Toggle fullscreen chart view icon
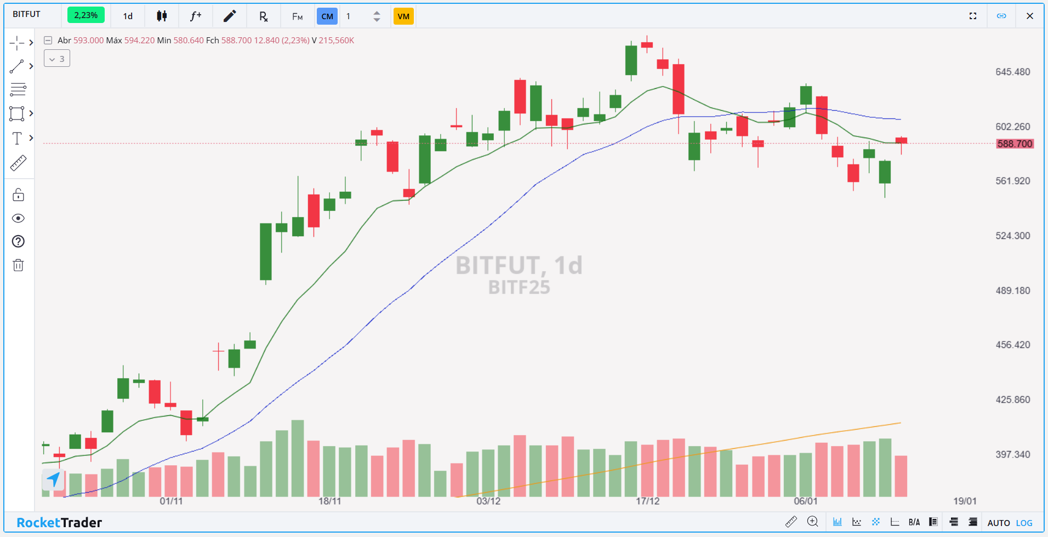The width and height of the screenshot is (1048, 537). click(x=973, y=16)
